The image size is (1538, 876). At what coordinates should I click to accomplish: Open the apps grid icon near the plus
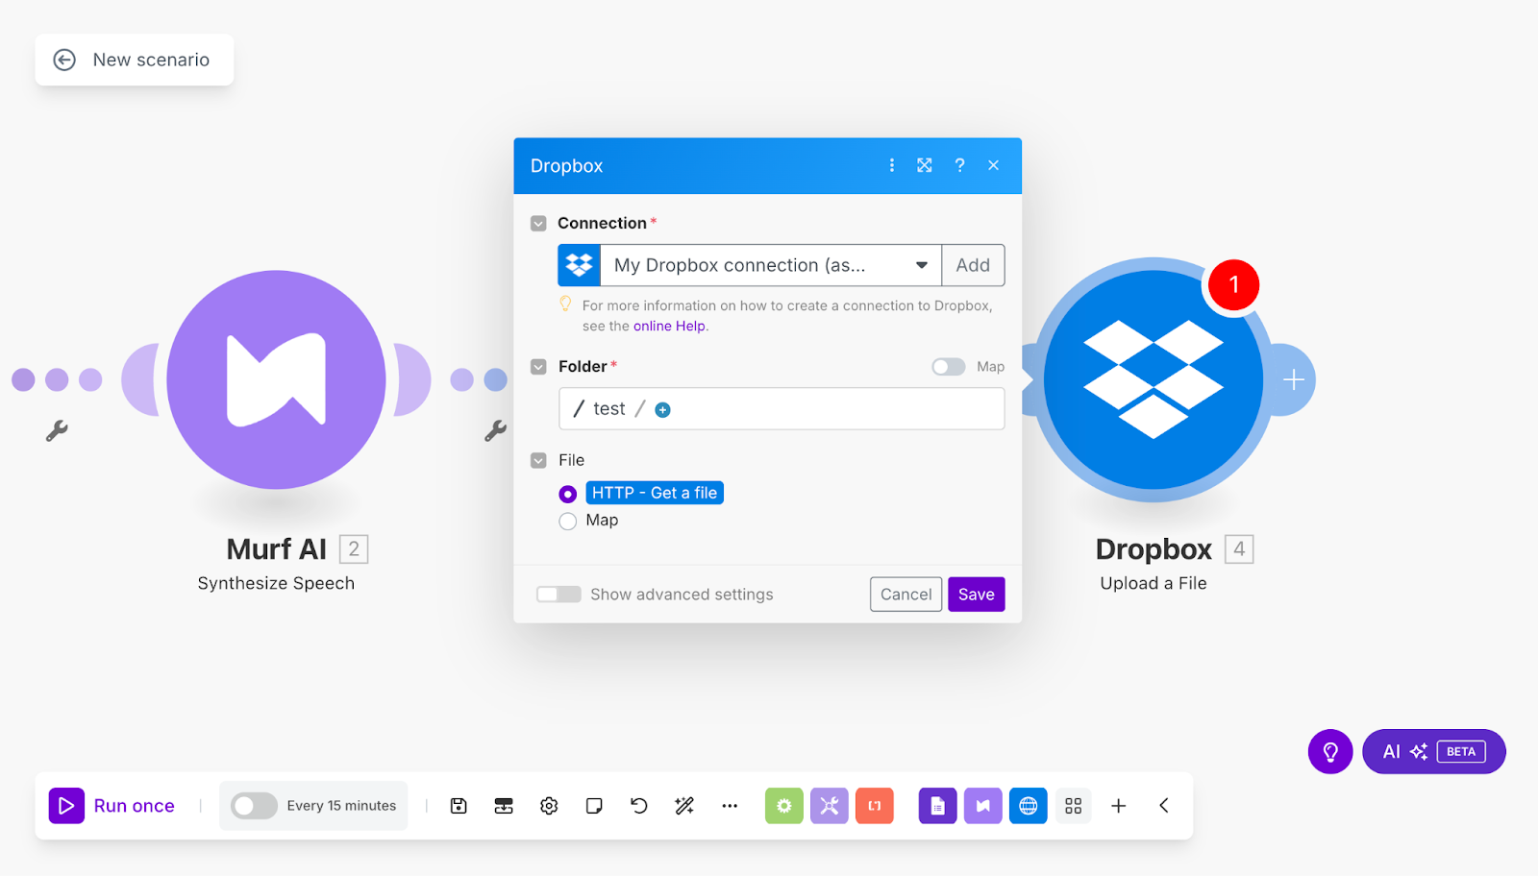click(x=1073, y=806)
